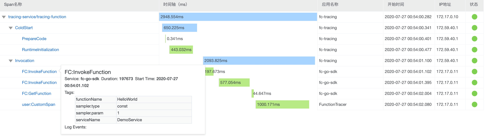This screenshot has height=138, width=489.
Task: Click the 443.032ms RuntimeInitialization bar
Action: tap(181, 50)
